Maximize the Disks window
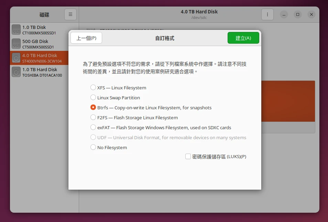This screenshot has width=328, height=222. [298, 14]
